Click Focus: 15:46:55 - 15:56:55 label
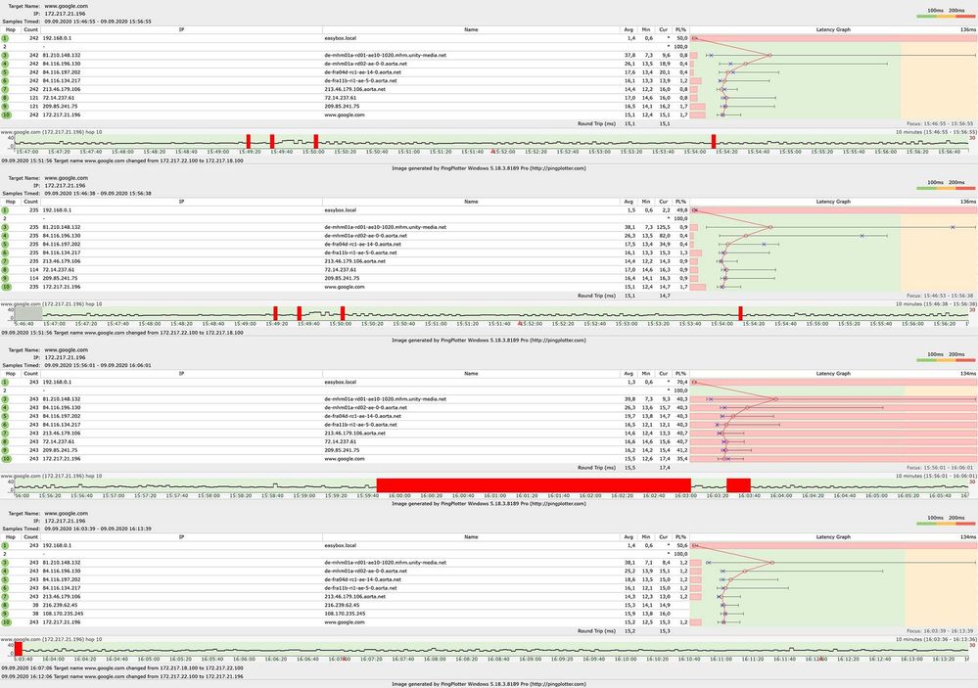This screenshot has height=688, width=978. pos(939,123)
